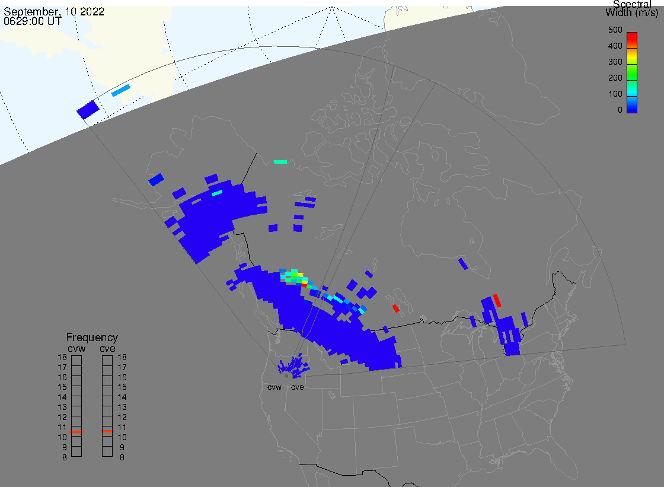Click the time stamp '0629:00 UT'

(x=33, y=21)
